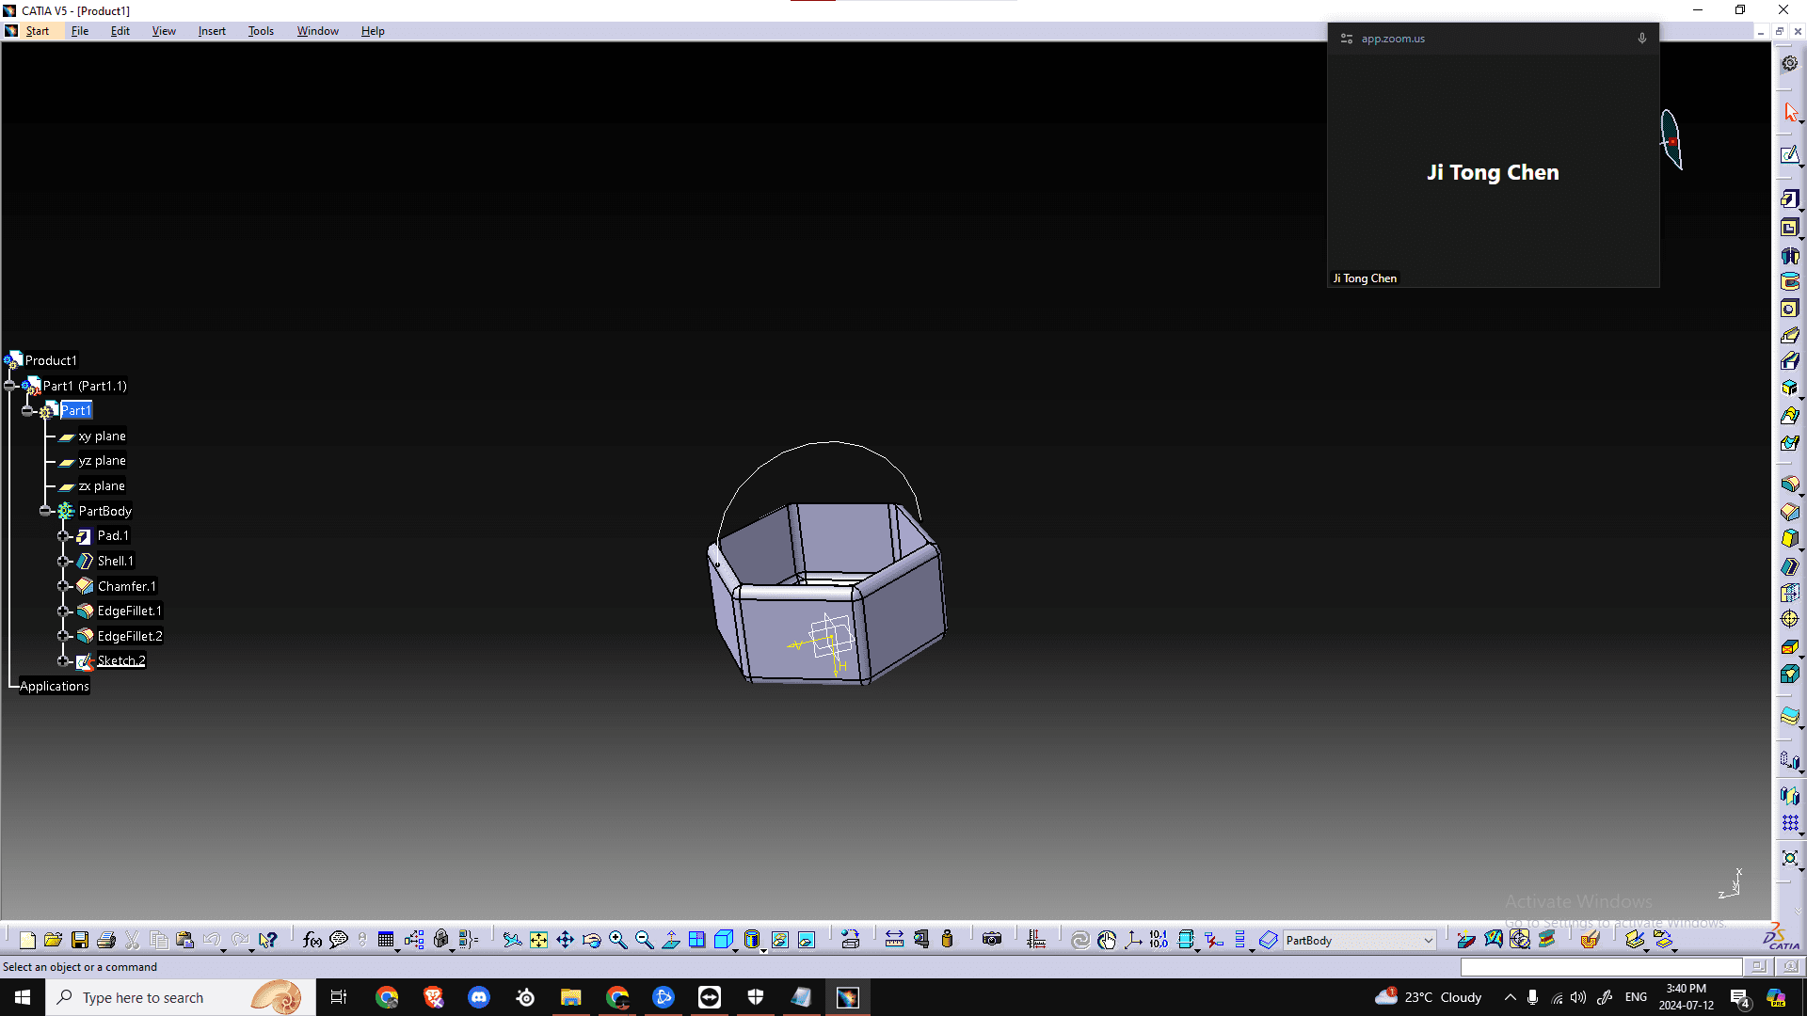Collapse the PartBody tree branch
The height and width of the screenshot is (1016, 1807).
click(45, 511)
